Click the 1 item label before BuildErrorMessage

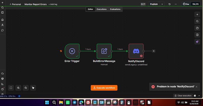(88, 49)
